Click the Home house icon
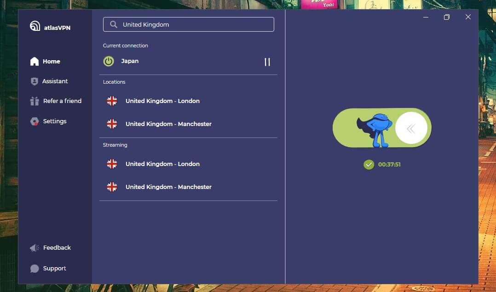 (x=35, y=61)
